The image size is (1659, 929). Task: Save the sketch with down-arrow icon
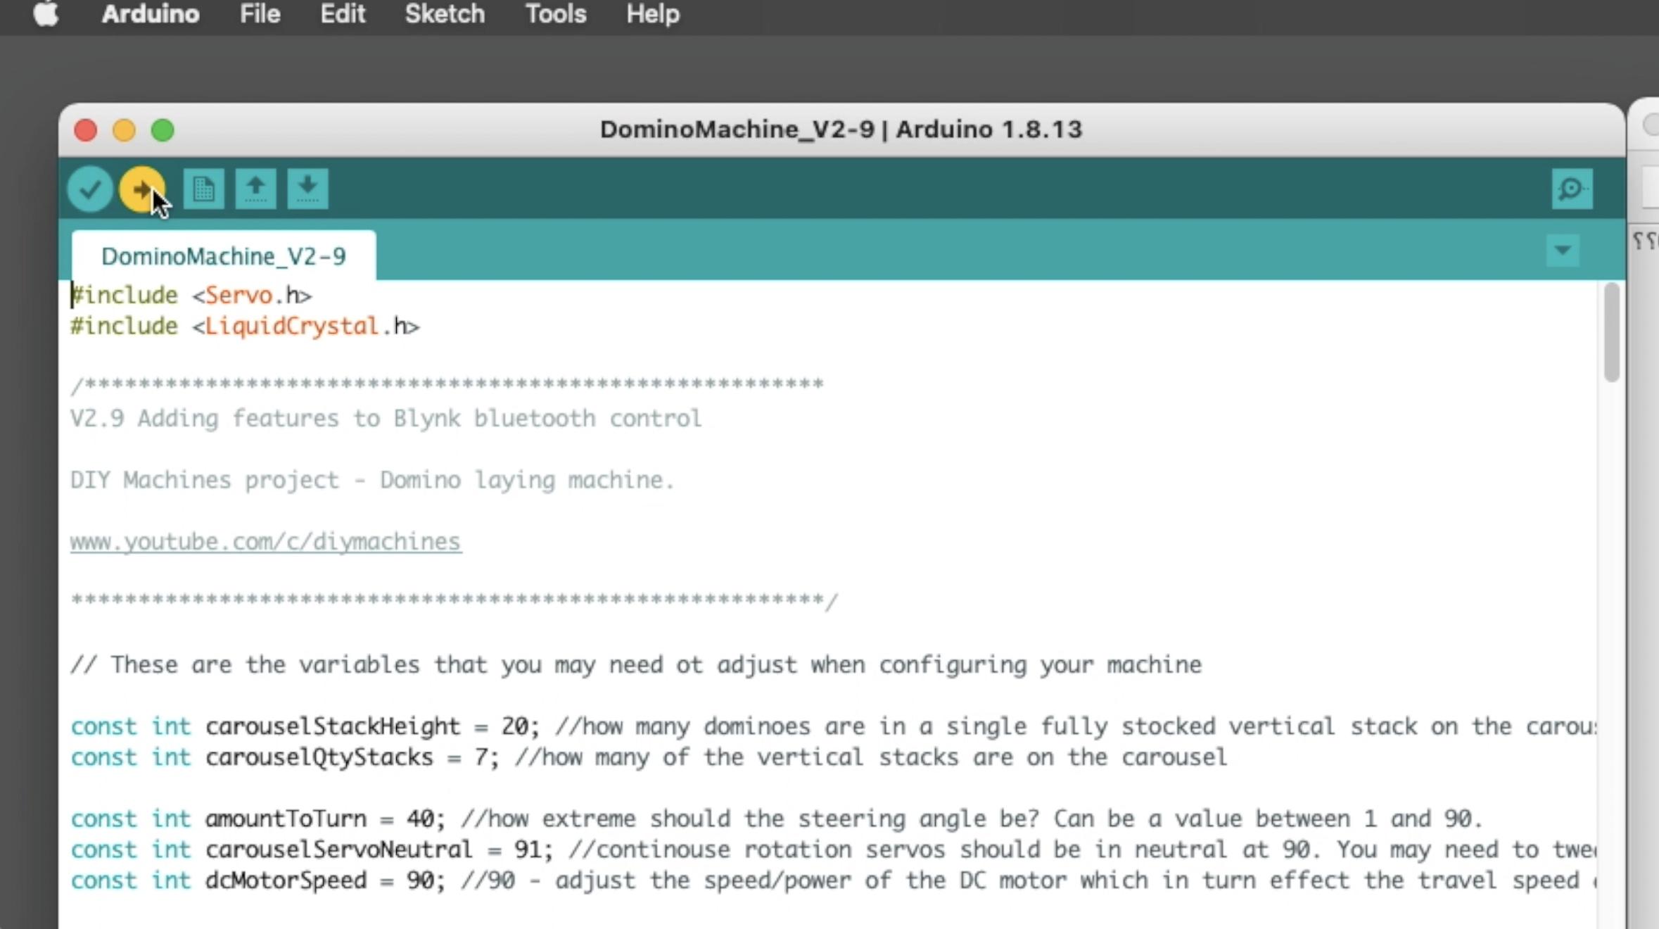pos(307,189)
